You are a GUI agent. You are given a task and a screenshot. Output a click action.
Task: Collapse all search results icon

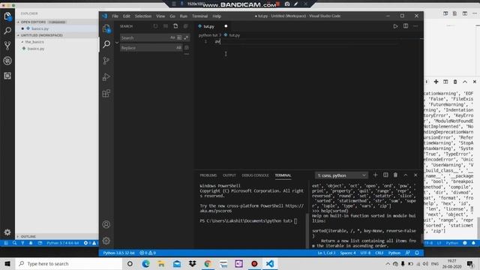(186, 26)
